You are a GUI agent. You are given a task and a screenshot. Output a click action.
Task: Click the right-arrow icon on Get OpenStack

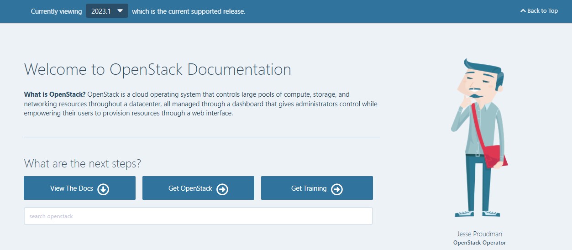(222, 189)
